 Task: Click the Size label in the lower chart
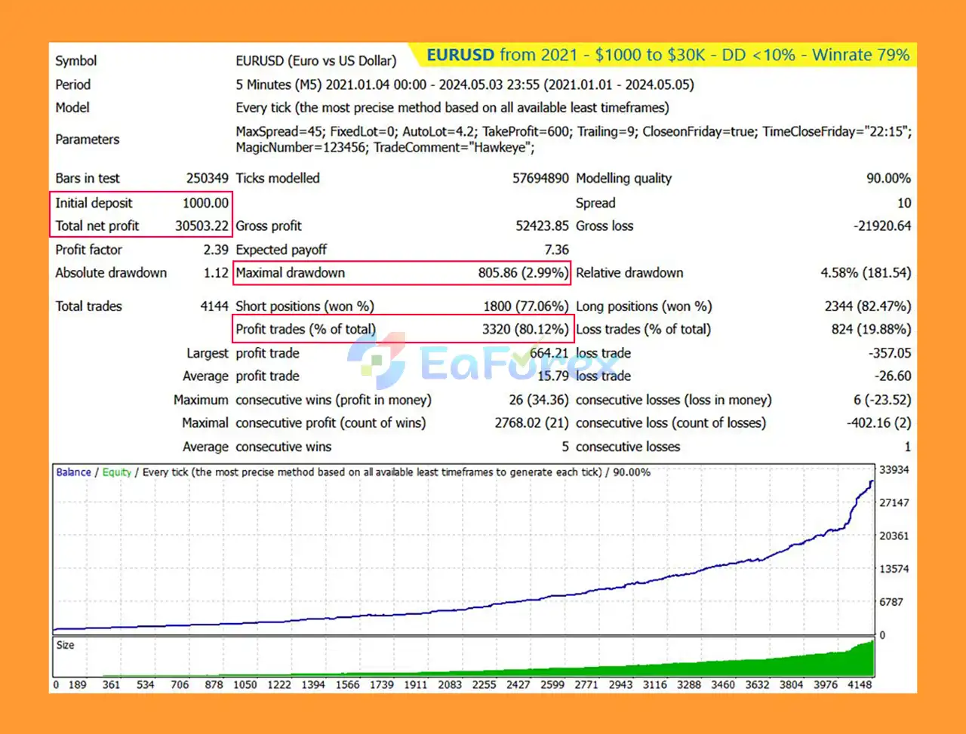point(66,645)
